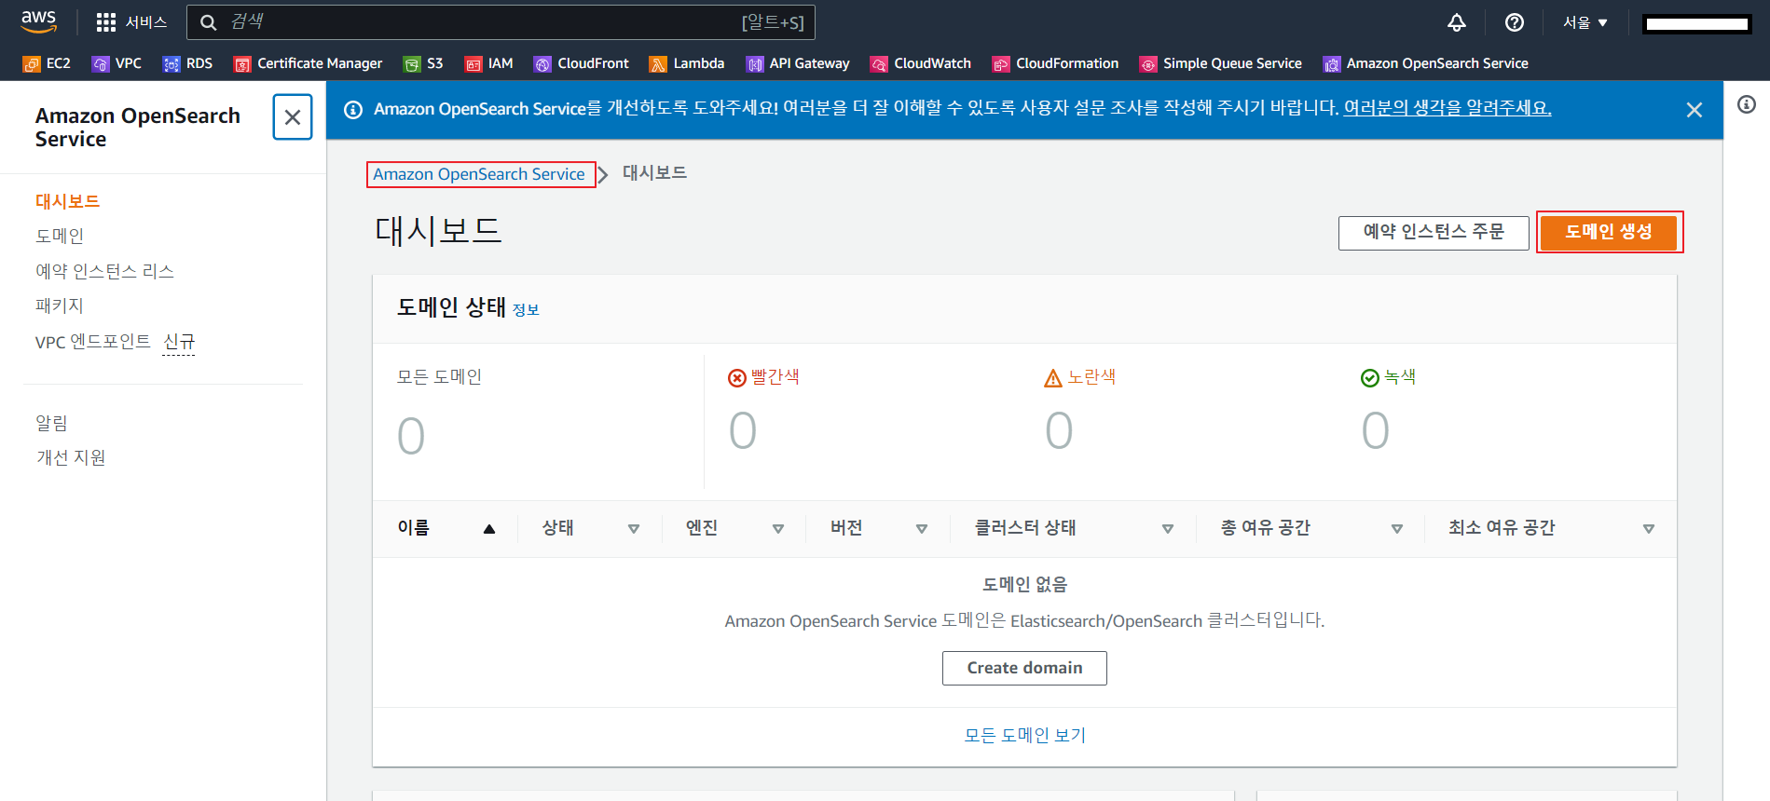
Task: Click the 빨간색 label text
Action: coord(775,376)
